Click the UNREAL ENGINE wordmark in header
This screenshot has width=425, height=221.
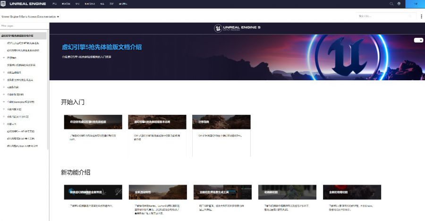(28, 4)
